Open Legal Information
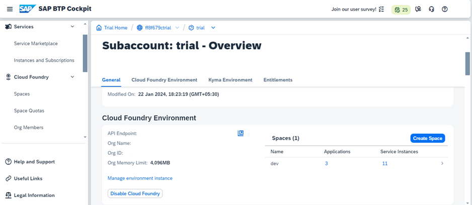This screenshot has height=205, width=472. click(34, 195)
